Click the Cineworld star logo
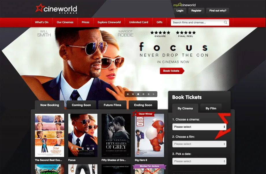Screen dimensions: 266x174 coord(39,8)
